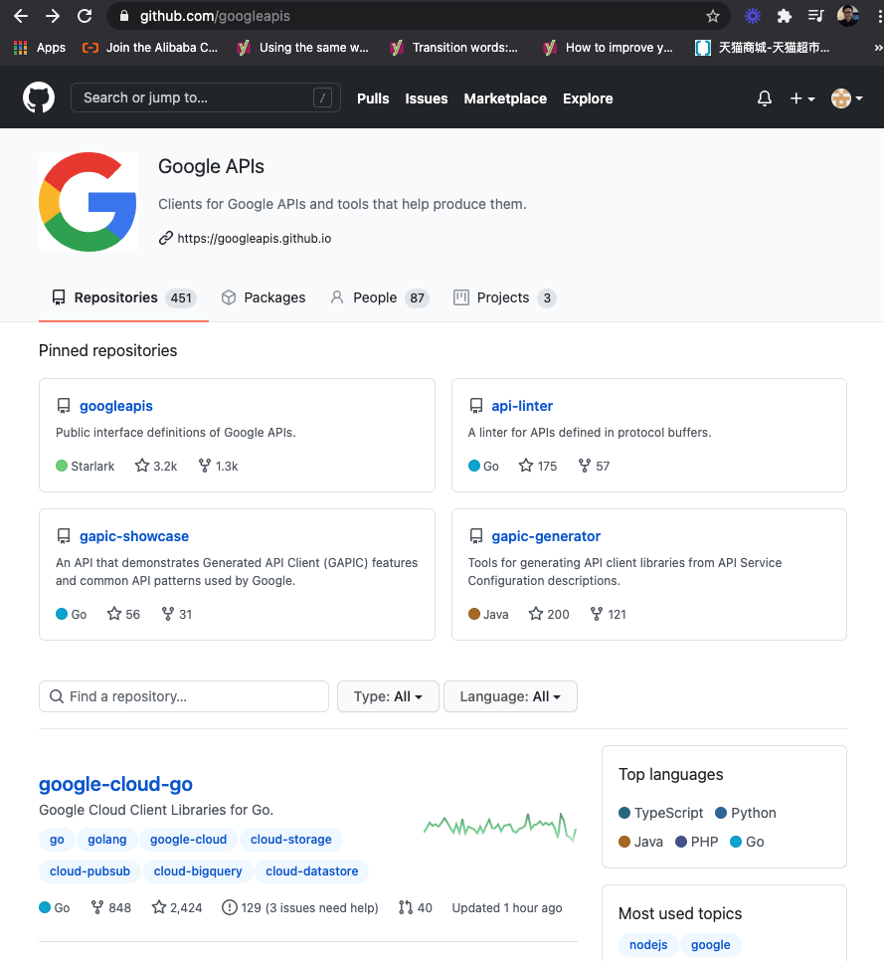Open google-cloud-go pull requests (40)

click(416, 907)
